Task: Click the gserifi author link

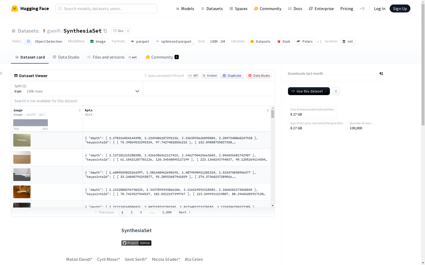Action: pos(54,31)
